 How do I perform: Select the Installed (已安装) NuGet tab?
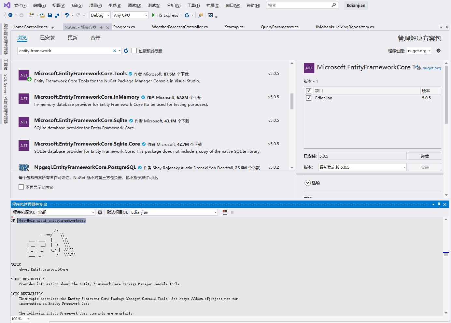(47, 38)
